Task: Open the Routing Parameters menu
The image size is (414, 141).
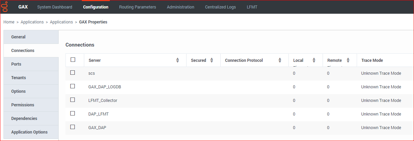Action: coord(137,7)
